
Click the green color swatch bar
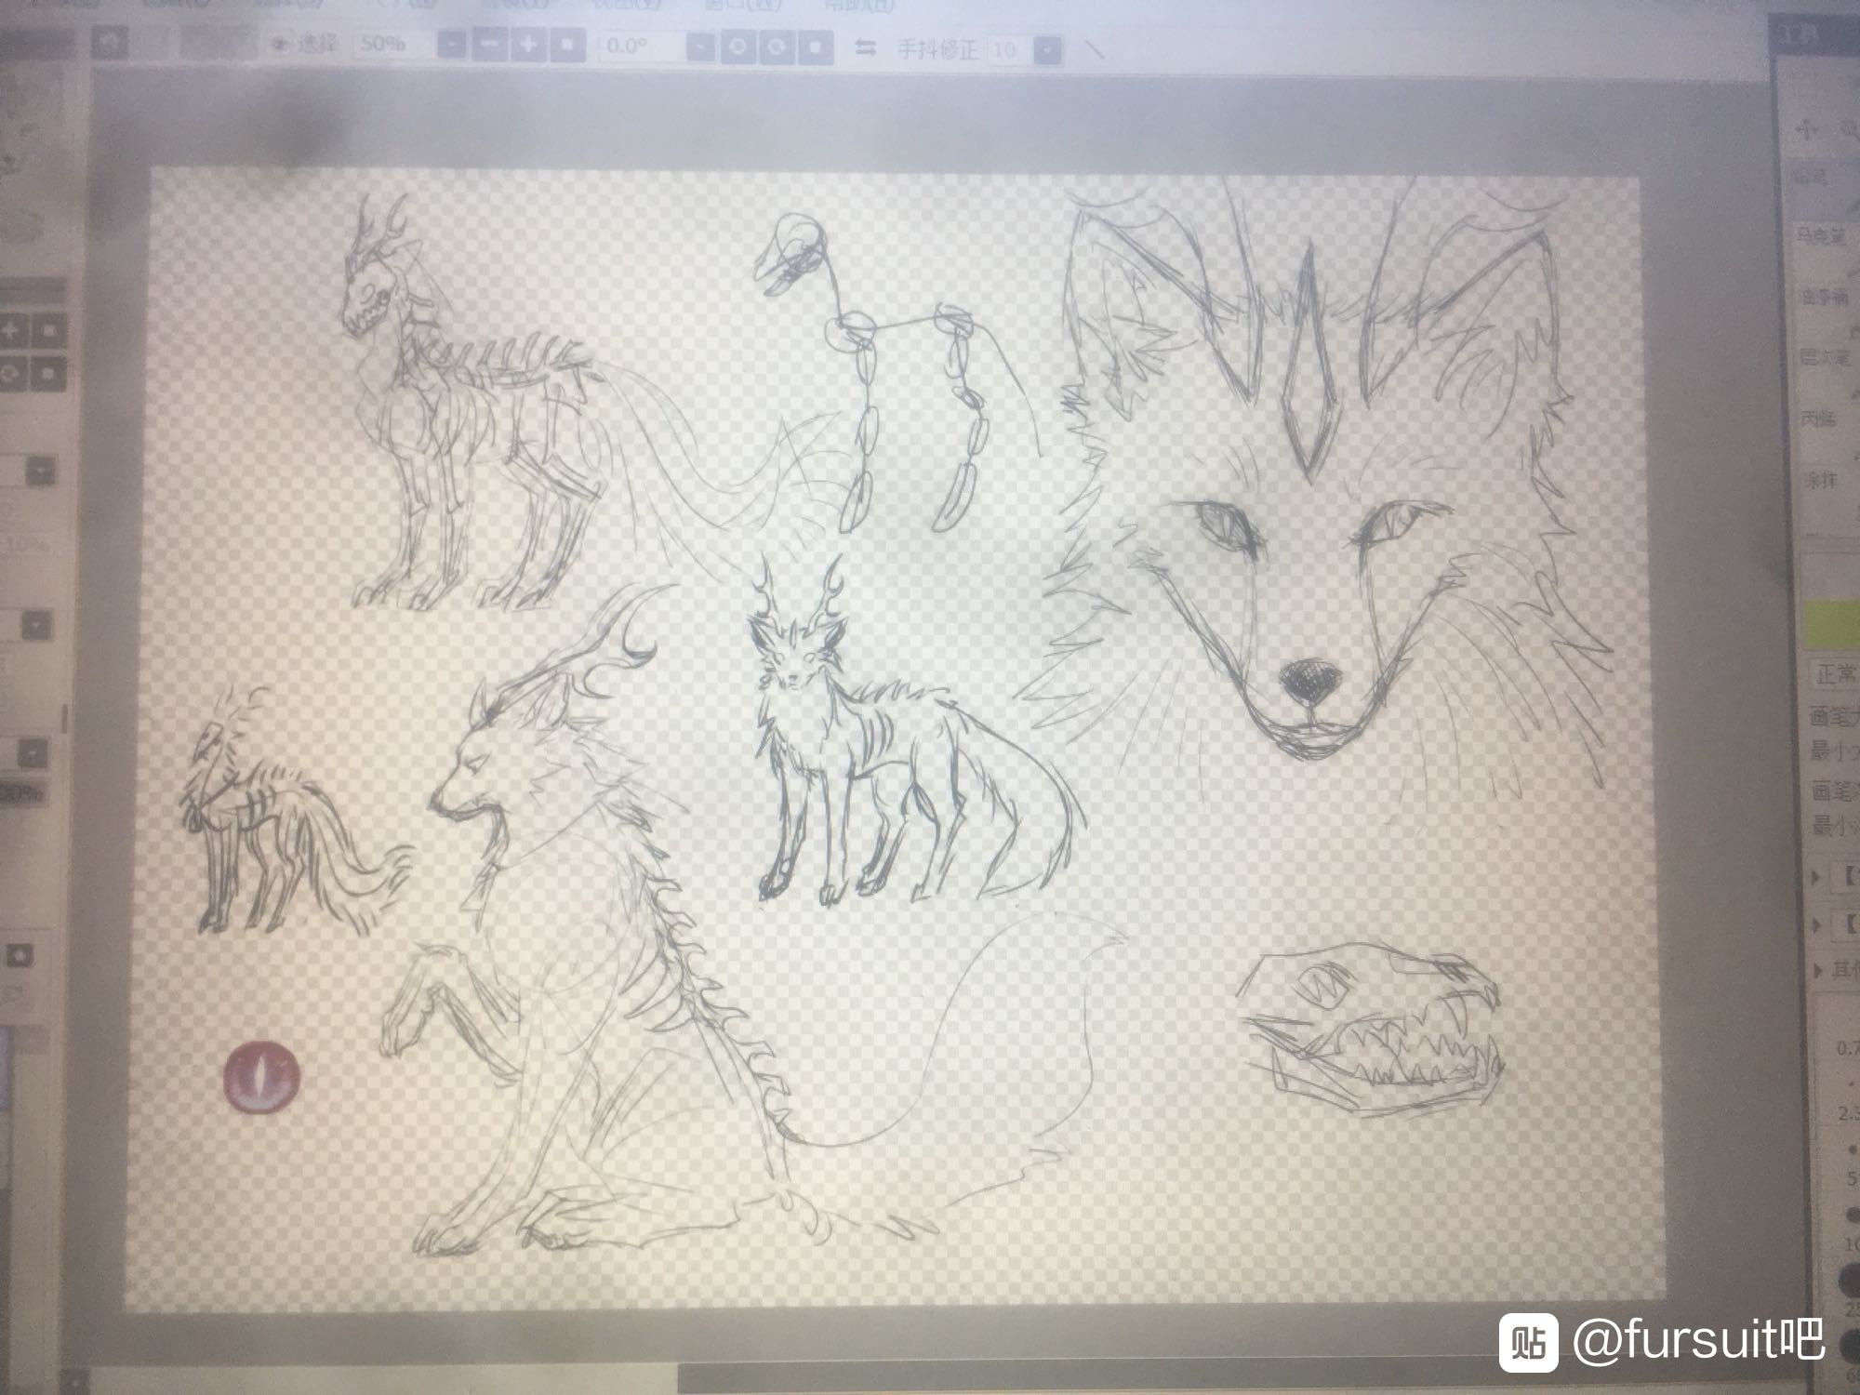pos(1832,625)
